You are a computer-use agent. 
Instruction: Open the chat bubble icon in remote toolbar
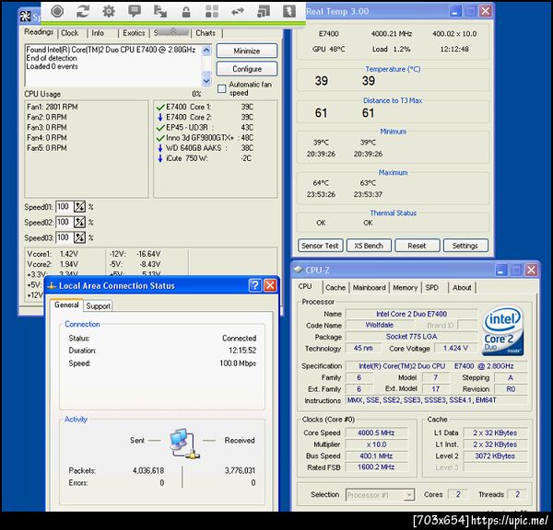coord(135,12)
